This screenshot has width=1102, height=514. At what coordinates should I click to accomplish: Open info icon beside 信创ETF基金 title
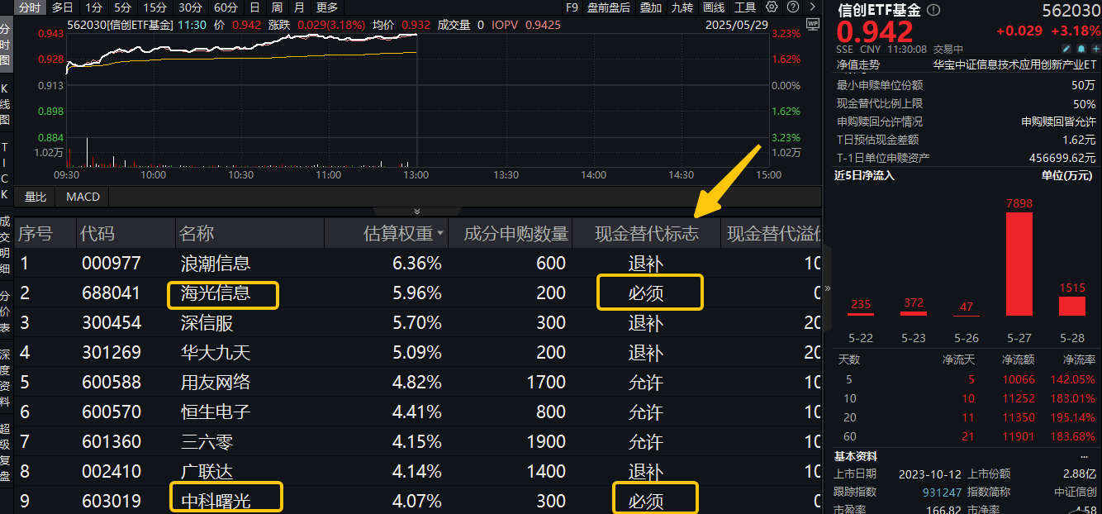(x=933, y=10)
